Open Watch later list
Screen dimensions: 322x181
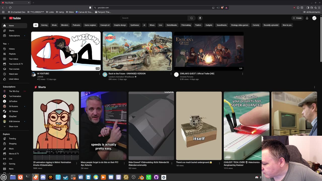tap(14, 74)
